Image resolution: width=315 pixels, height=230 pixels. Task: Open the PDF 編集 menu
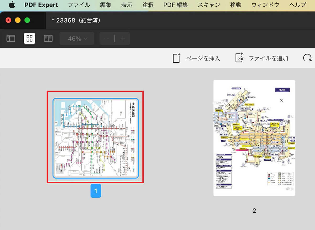(x=176, y=5)
